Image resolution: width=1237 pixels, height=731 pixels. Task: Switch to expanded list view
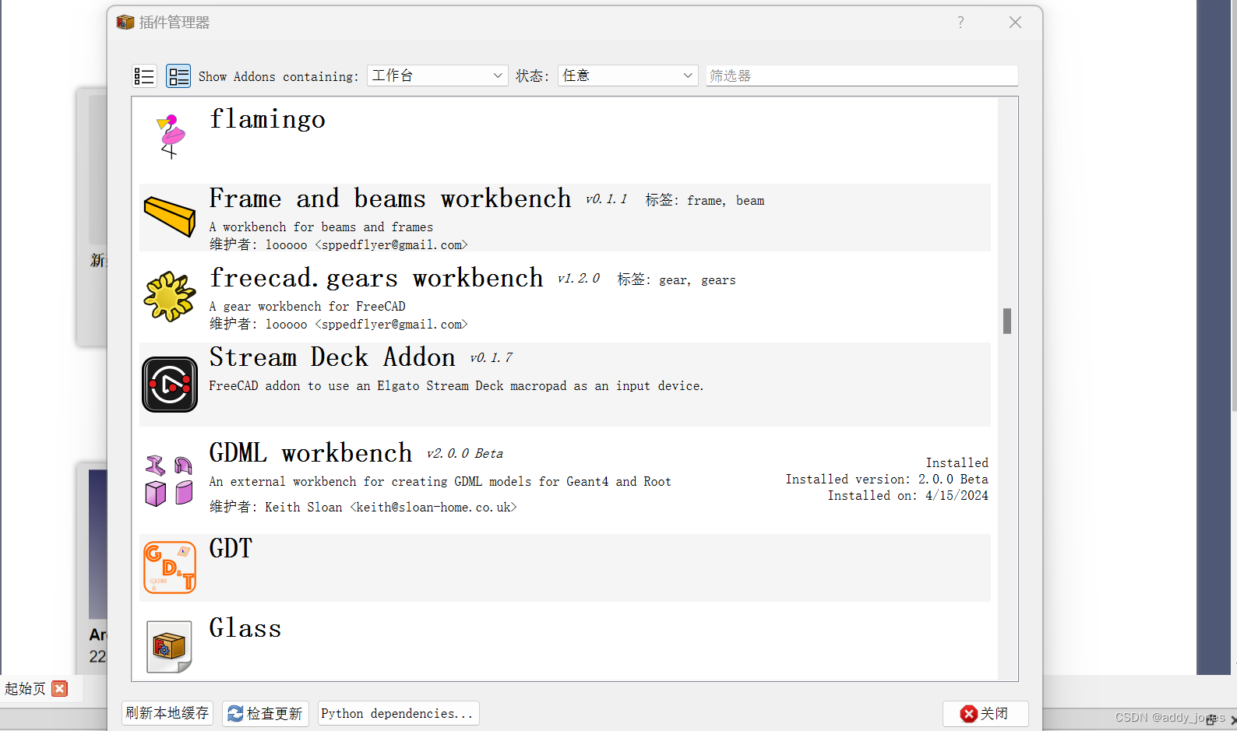[178, 76]
